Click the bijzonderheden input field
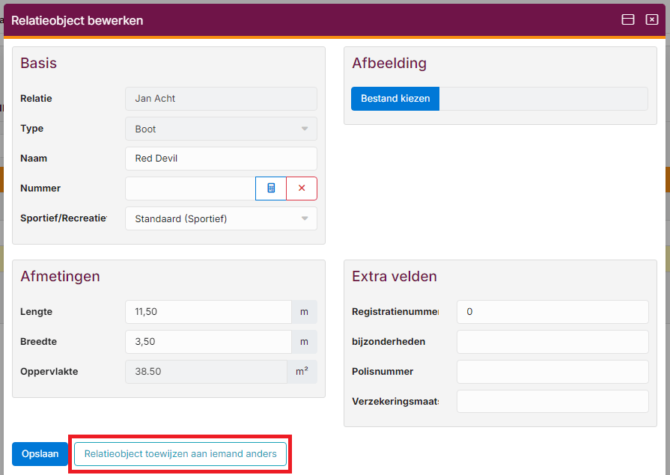Viewport: 670px width, 475px height. (552, 342)
